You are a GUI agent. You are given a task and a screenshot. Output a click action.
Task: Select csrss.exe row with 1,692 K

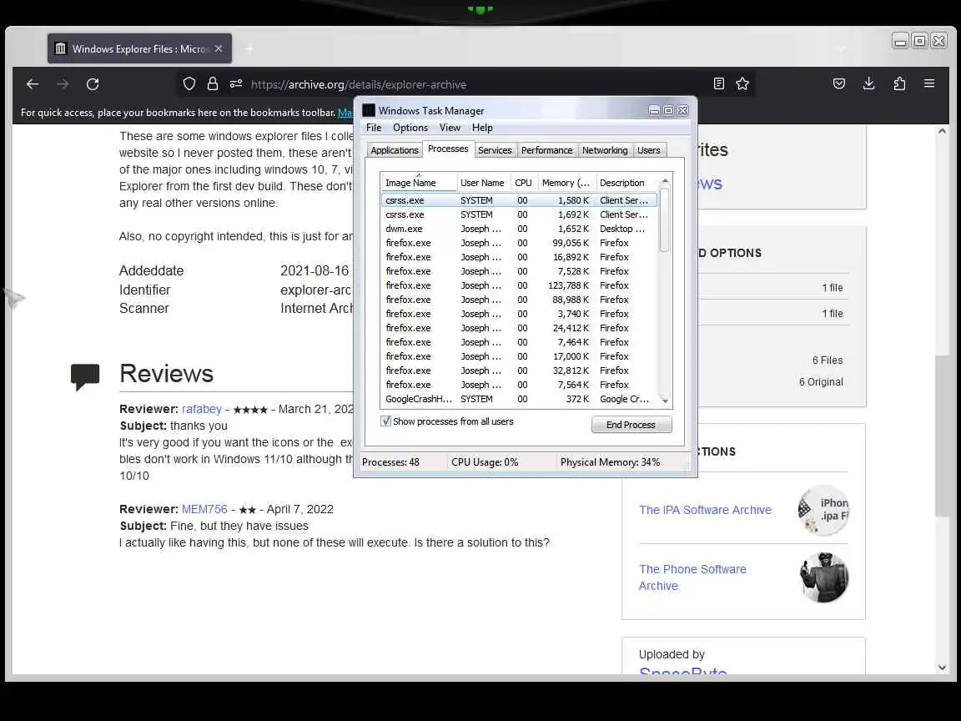519,214
